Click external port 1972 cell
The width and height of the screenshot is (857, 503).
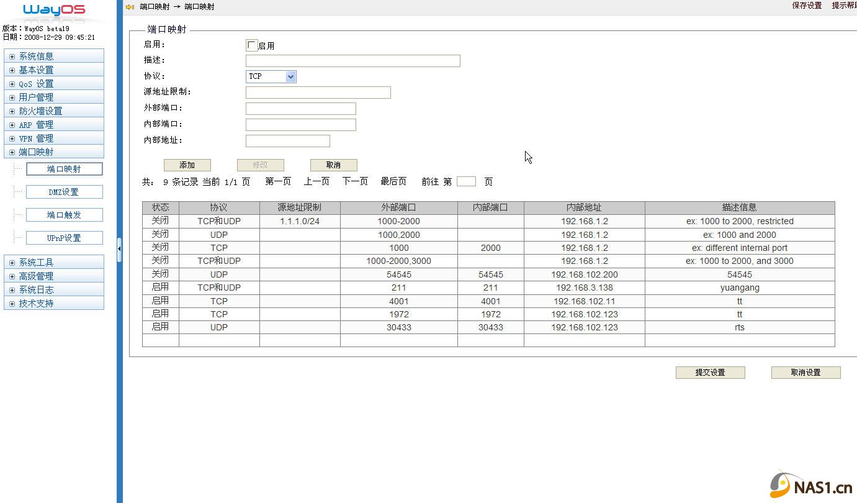(x=399, y=314)
